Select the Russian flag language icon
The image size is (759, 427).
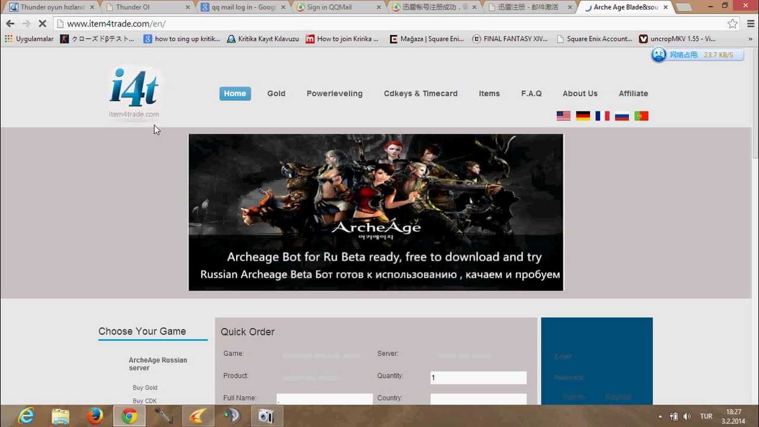pyautogui.click(x=622, y=116)
